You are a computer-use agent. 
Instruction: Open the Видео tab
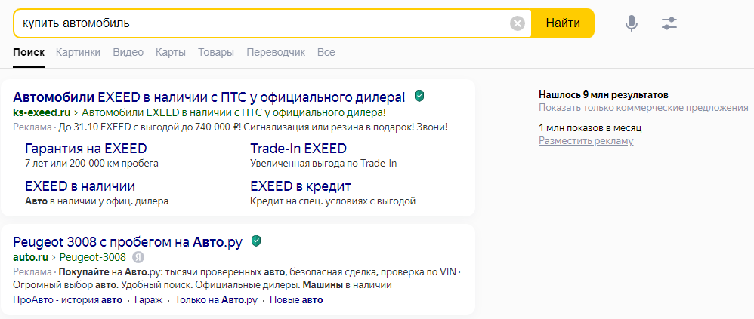pyautogui.click(x=128, y=52)
